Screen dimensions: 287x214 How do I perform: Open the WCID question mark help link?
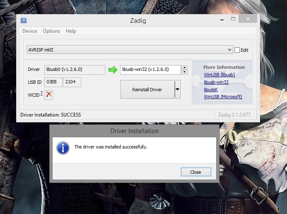pos(41,93)
